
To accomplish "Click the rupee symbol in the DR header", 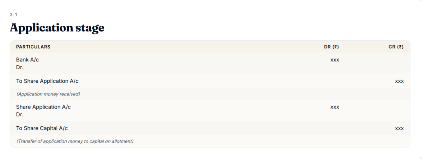I will pos(335,47).
